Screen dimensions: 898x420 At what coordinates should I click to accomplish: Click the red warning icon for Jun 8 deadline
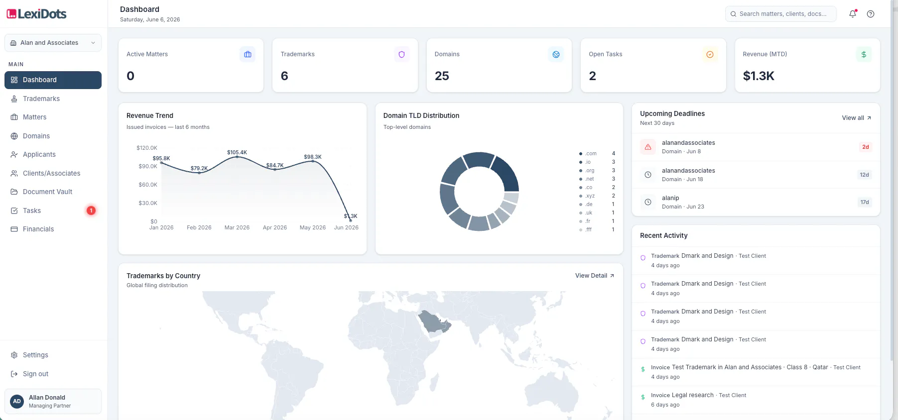click(x=648, y=147)
